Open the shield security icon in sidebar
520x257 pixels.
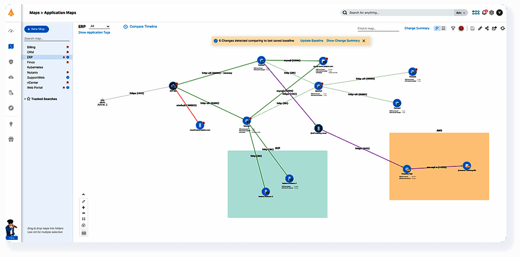point(11,62)
